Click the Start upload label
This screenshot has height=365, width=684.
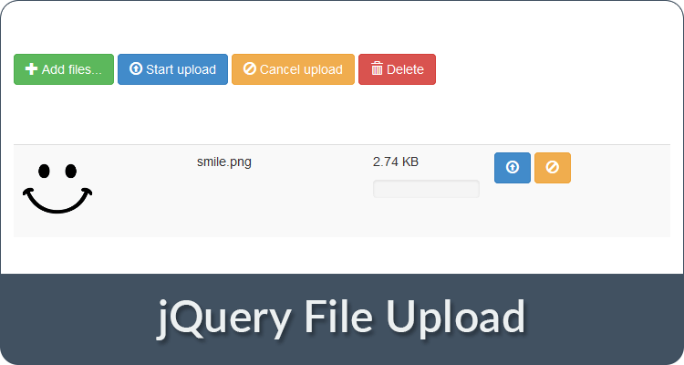pos(181,69)
